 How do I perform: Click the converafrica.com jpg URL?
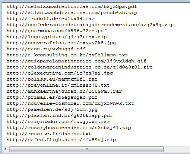click(61, 43)
